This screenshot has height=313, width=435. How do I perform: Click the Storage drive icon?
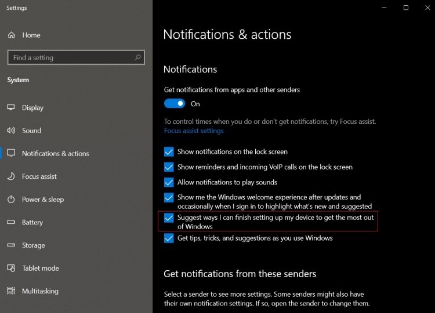[11, 245]
